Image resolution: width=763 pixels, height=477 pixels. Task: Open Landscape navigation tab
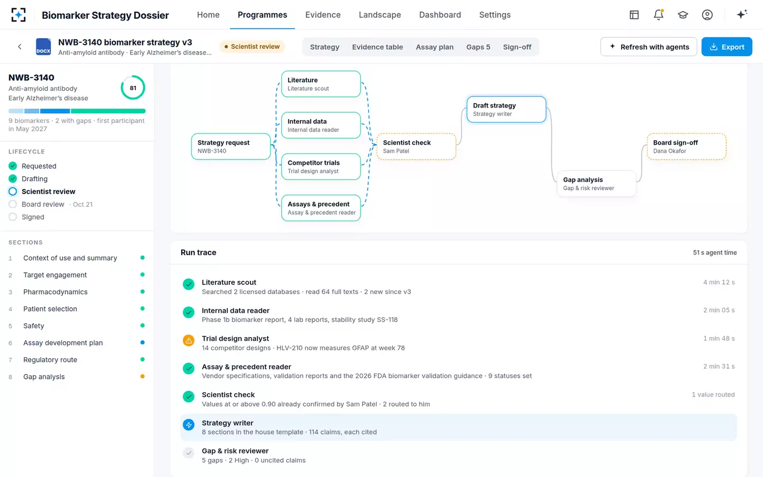pyautogui.click(x=380, y=15)
